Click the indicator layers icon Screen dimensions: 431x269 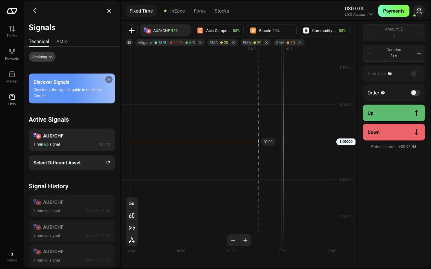[x=129, y=42]
